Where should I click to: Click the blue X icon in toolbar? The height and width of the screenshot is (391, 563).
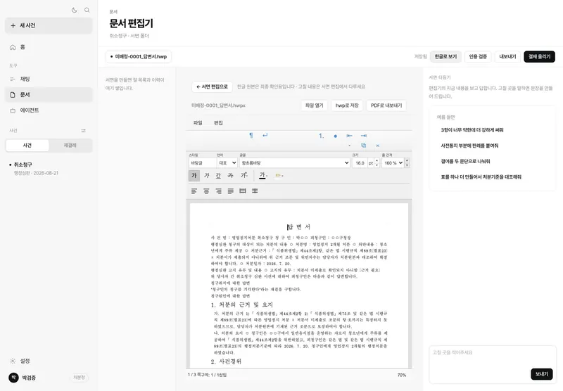(x=378, y=146)
